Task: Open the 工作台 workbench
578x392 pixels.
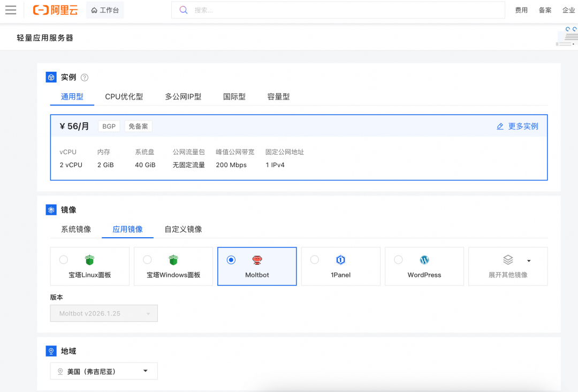Action: tap(105, 10)
